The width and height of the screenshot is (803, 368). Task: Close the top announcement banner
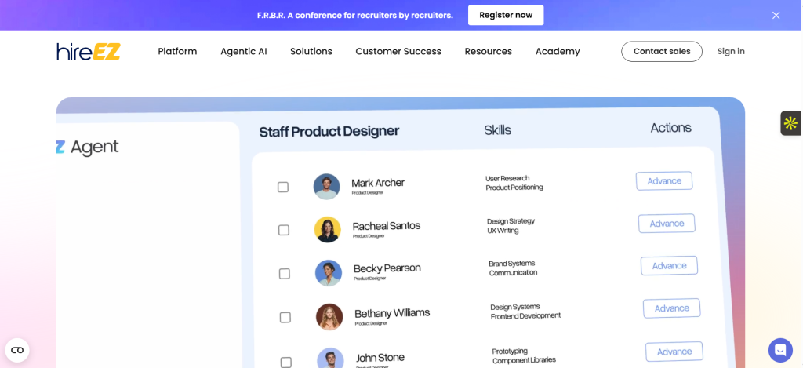click(776, 15)
